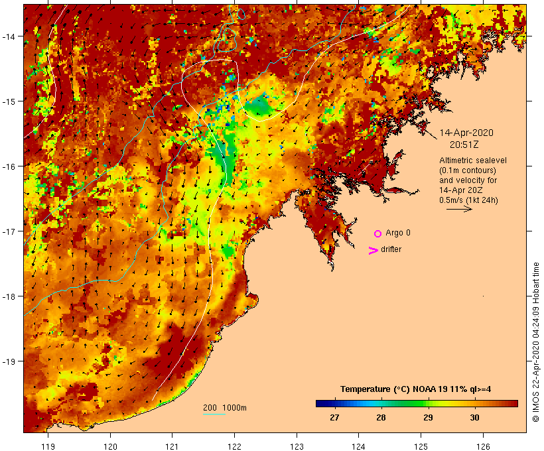
Task: Click the '200 1000m' depth label
Action: pos(225,408)
